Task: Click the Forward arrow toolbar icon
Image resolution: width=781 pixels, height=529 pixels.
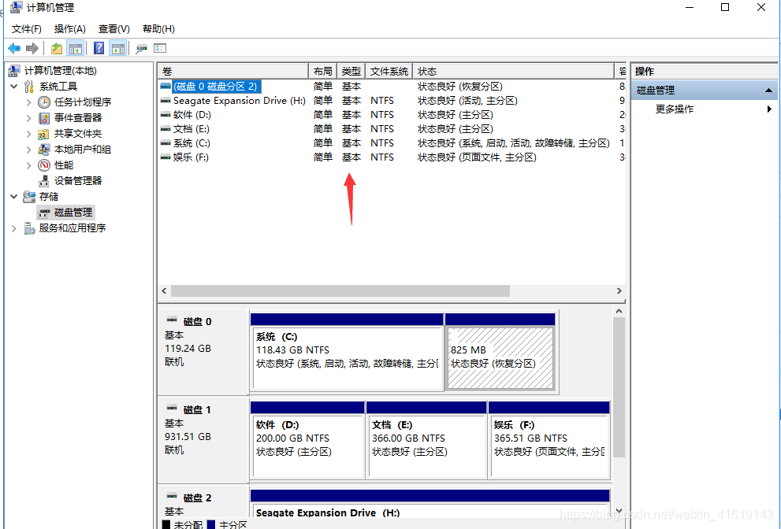Action: [32, 49]
